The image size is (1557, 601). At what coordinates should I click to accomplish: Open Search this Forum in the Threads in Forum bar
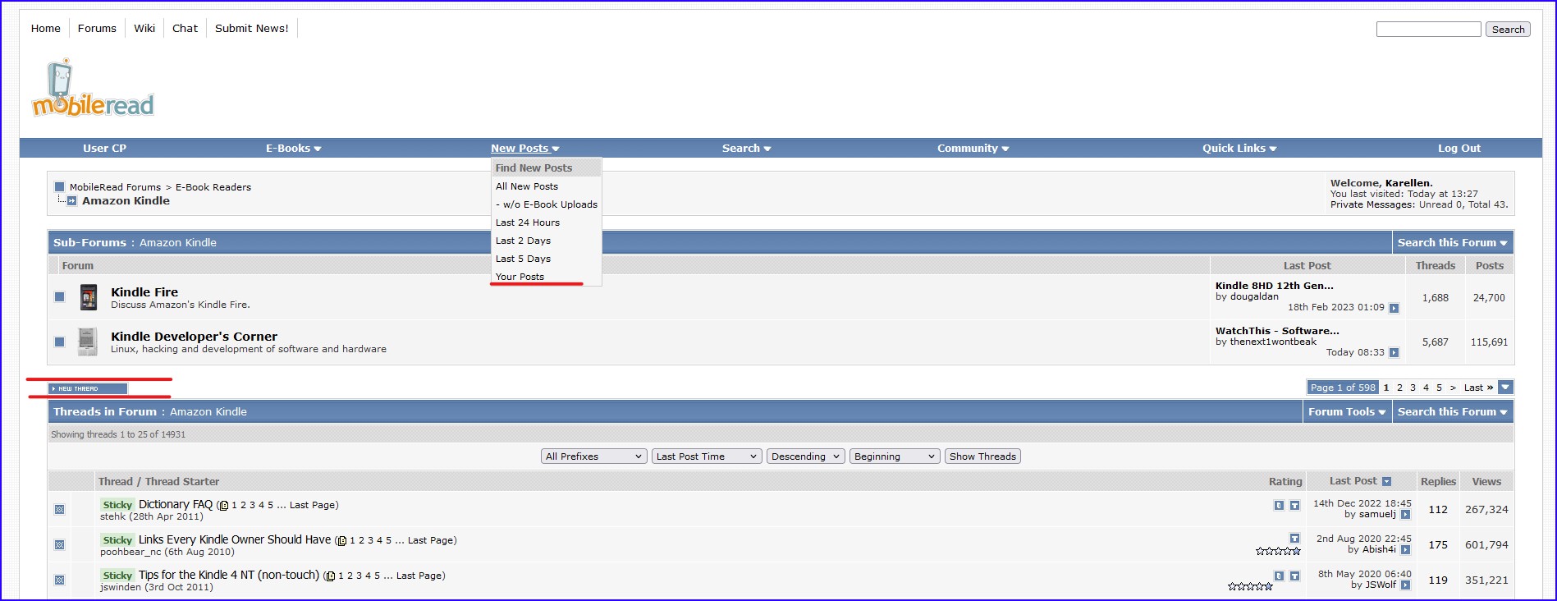[x=1453, y=412]
